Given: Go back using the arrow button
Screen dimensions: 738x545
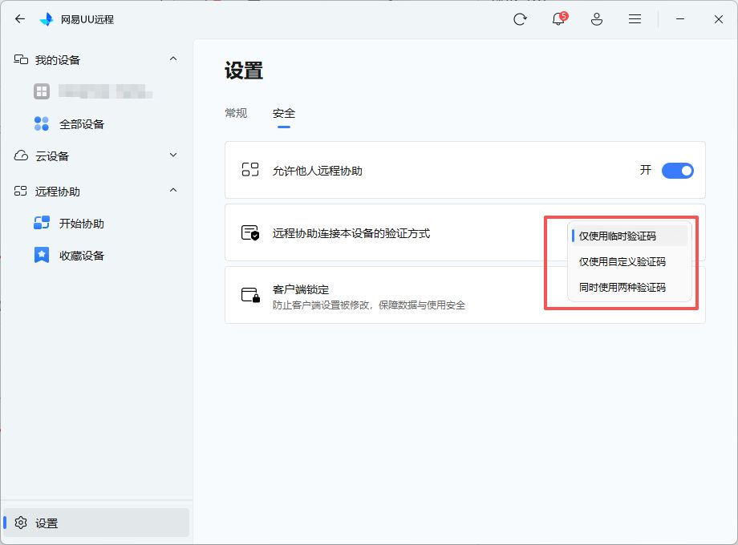Looking at the screenshot, I should [20, 18].
